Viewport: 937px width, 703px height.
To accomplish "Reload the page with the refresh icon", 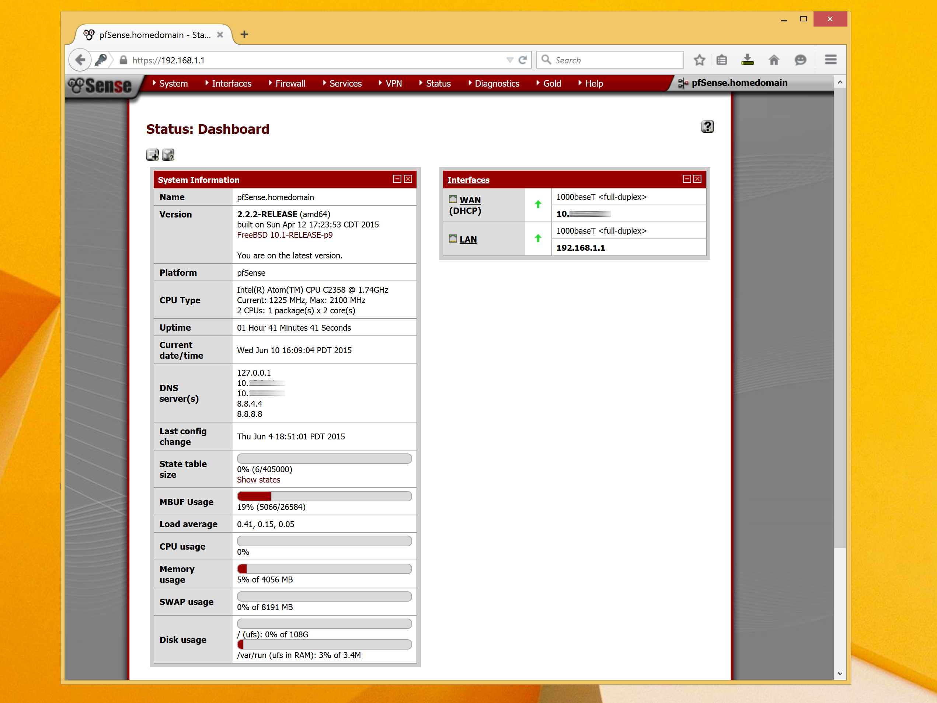I will (x=523, y=60).
